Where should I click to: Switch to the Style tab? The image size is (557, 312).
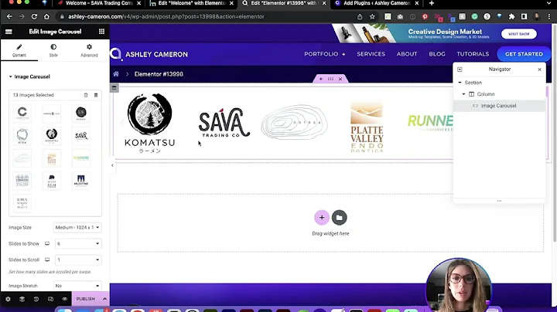53,51
